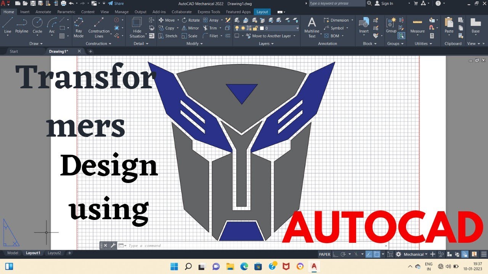Click the Fillet tool
The height and width of the screenshot is (274, 488).
(x=210, y=36)
